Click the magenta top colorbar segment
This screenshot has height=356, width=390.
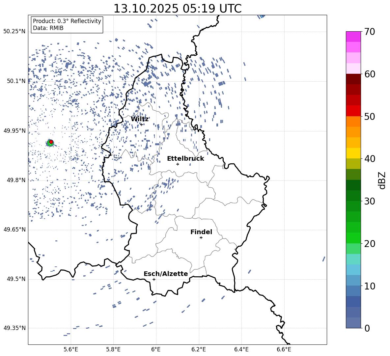(x=353, y=37)
